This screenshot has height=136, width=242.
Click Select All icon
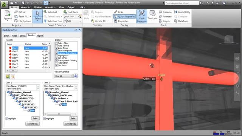[45, 12]
